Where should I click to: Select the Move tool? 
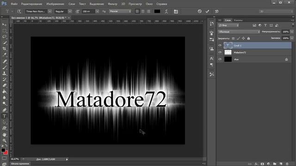tap(4, 24)
